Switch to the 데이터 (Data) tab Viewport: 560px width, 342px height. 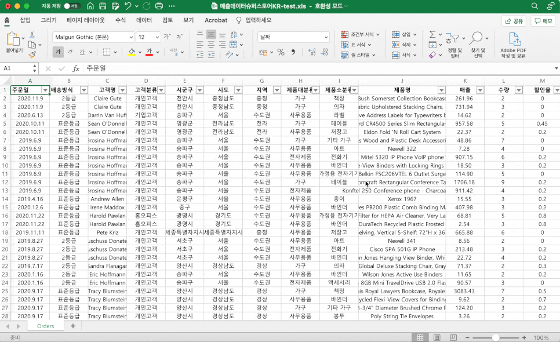144,20
